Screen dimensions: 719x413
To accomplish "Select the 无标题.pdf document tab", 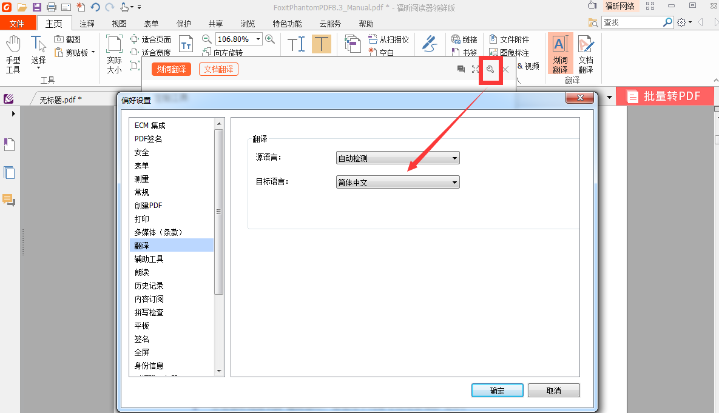I will pyautogui.click(x=60, y=99).
